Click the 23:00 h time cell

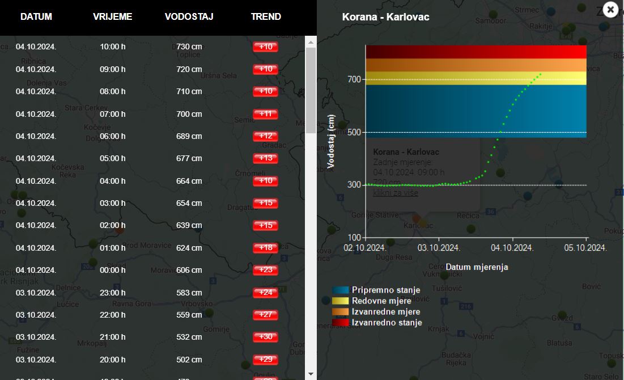(x=113, y=292)
